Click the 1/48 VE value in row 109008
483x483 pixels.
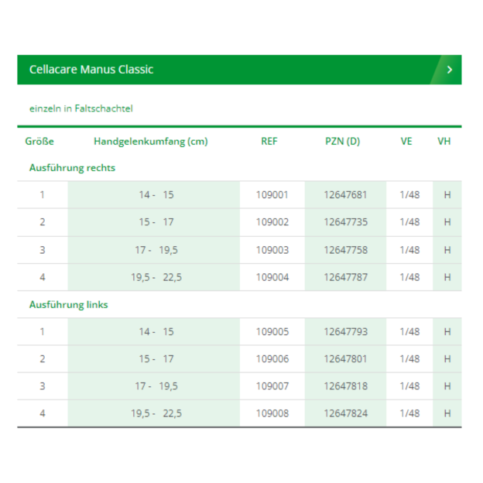point(409,413)
